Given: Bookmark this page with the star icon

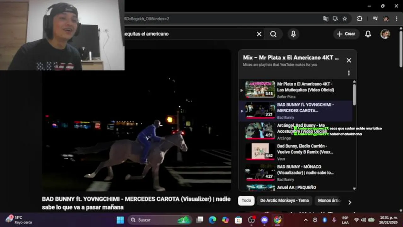Looking at the screenshot, I should [345, 19].
